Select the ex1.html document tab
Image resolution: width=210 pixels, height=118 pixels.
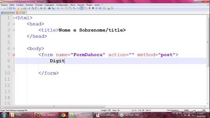coord(21,13)
